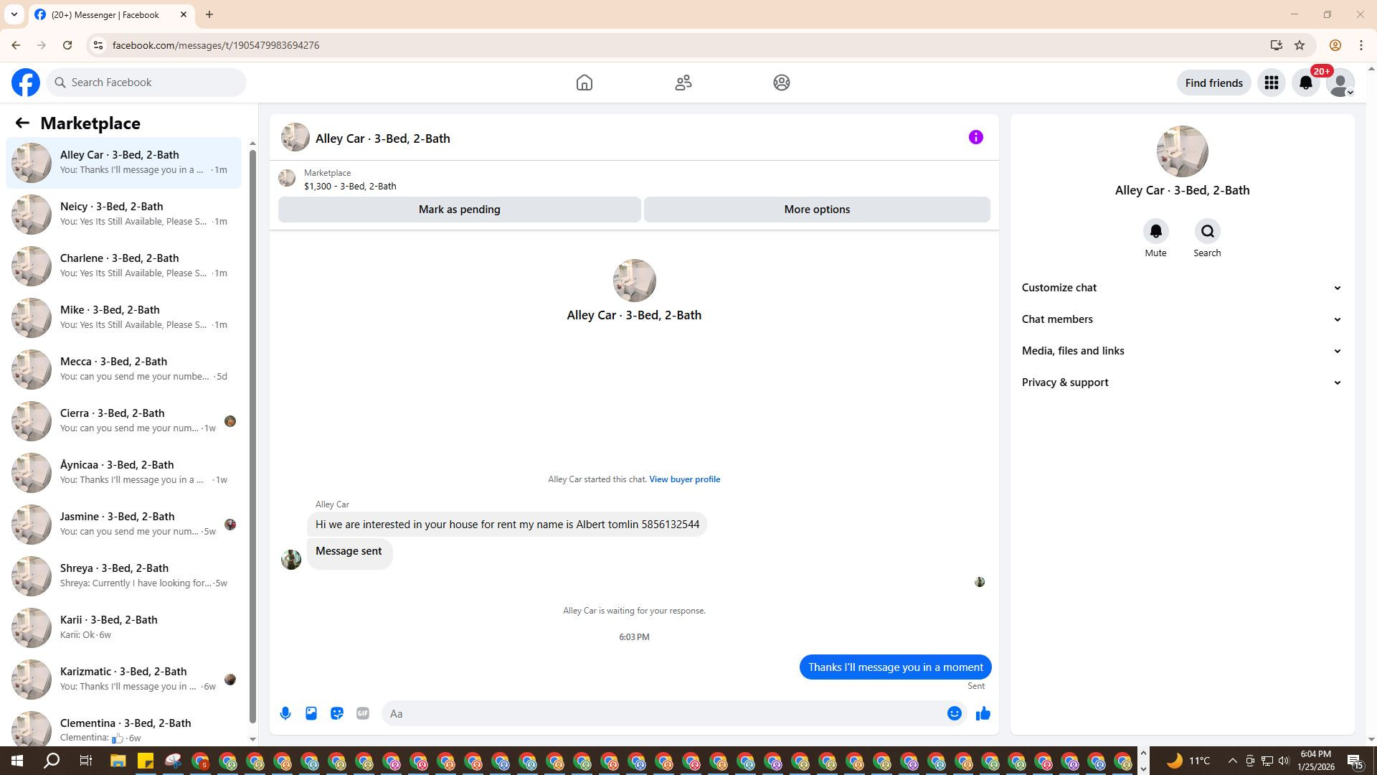This screenshot has height=775, width=1377.
Task: Reload the browser page
Action: click(x=67, y=45)
